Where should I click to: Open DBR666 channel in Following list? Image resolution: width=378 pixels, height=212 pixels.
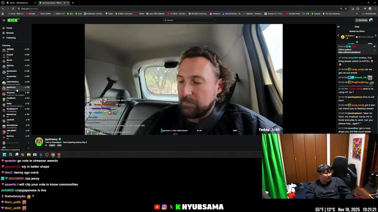(x=15, y=50)
